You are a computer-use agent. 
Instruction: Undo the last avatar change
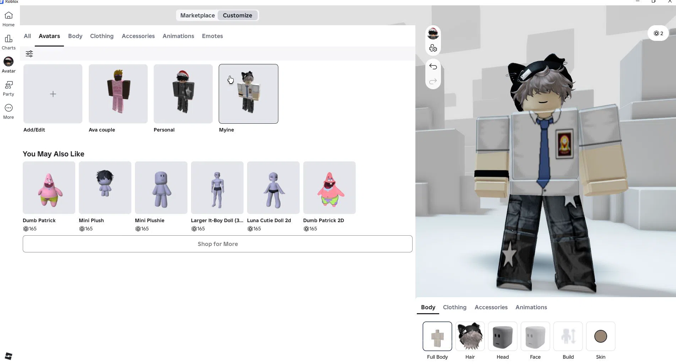[433, 66]
